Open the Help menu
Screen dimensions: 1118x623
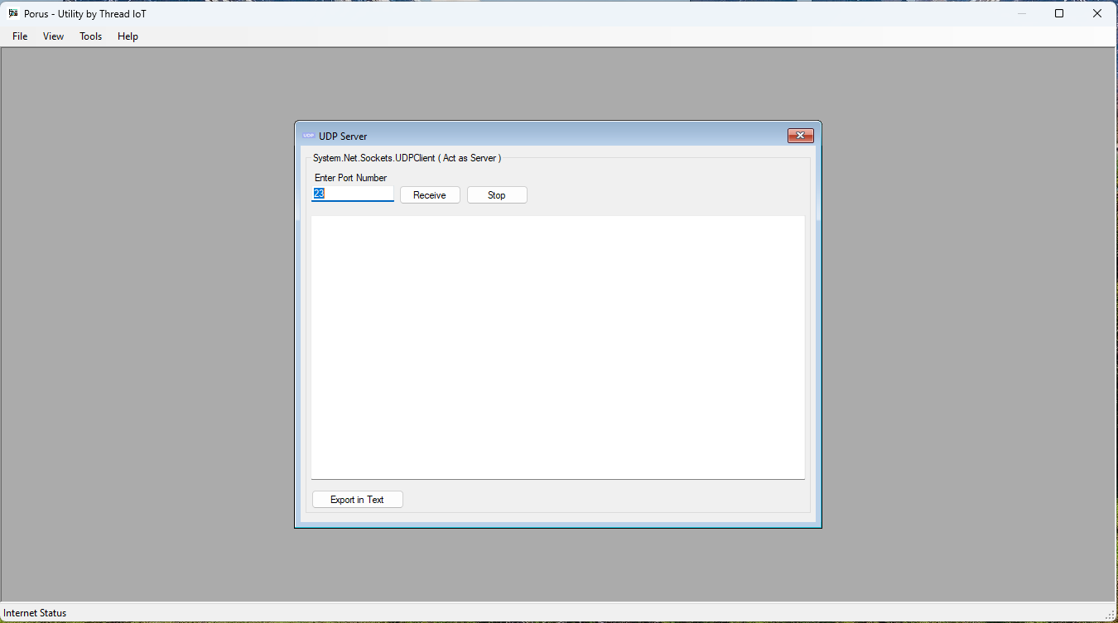pos(128,36)
